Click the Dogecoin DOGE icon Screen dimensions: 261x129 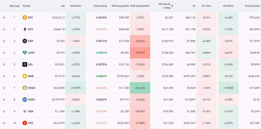click(24, 88)
